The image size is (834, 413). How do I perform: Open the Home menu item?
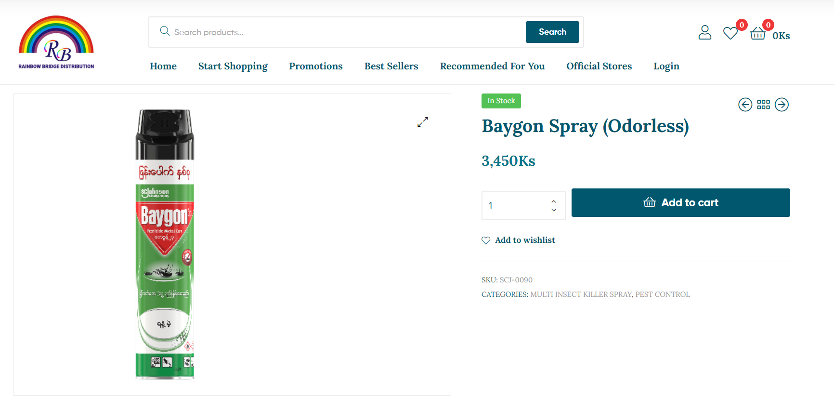pos(163,66)
